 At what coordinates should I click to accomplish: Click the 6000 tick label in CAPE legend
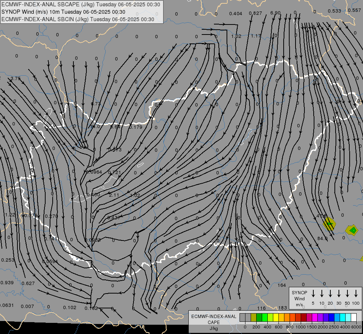(357, 327)
